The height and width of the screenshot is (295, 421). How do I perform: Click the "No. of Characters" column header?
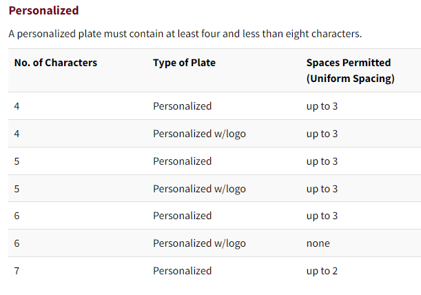(56, 63)
